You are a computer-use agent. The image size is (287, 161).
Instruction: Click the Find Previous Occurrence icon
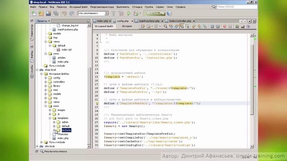(x=171, y=26)
